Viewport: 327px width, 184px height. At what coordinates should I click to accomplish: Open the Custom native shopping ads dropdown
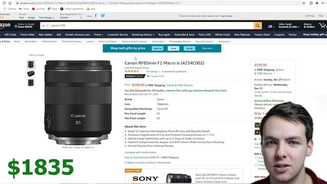[x=71, y=17]
